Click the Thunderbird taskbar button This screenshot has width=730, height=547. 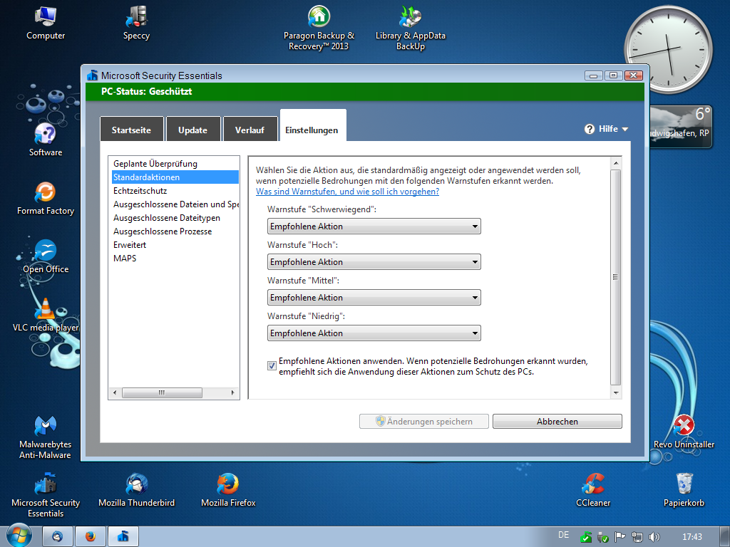point(58,536)
